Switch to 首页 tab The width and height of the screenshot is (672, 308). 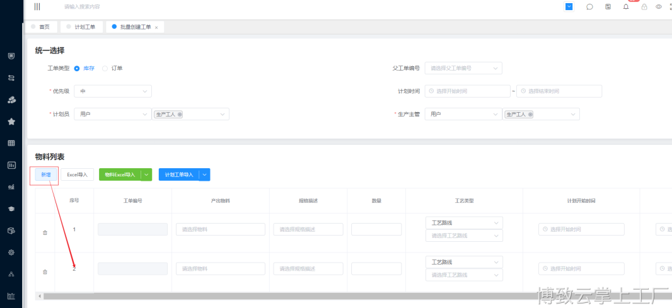(x=40, y=27)
